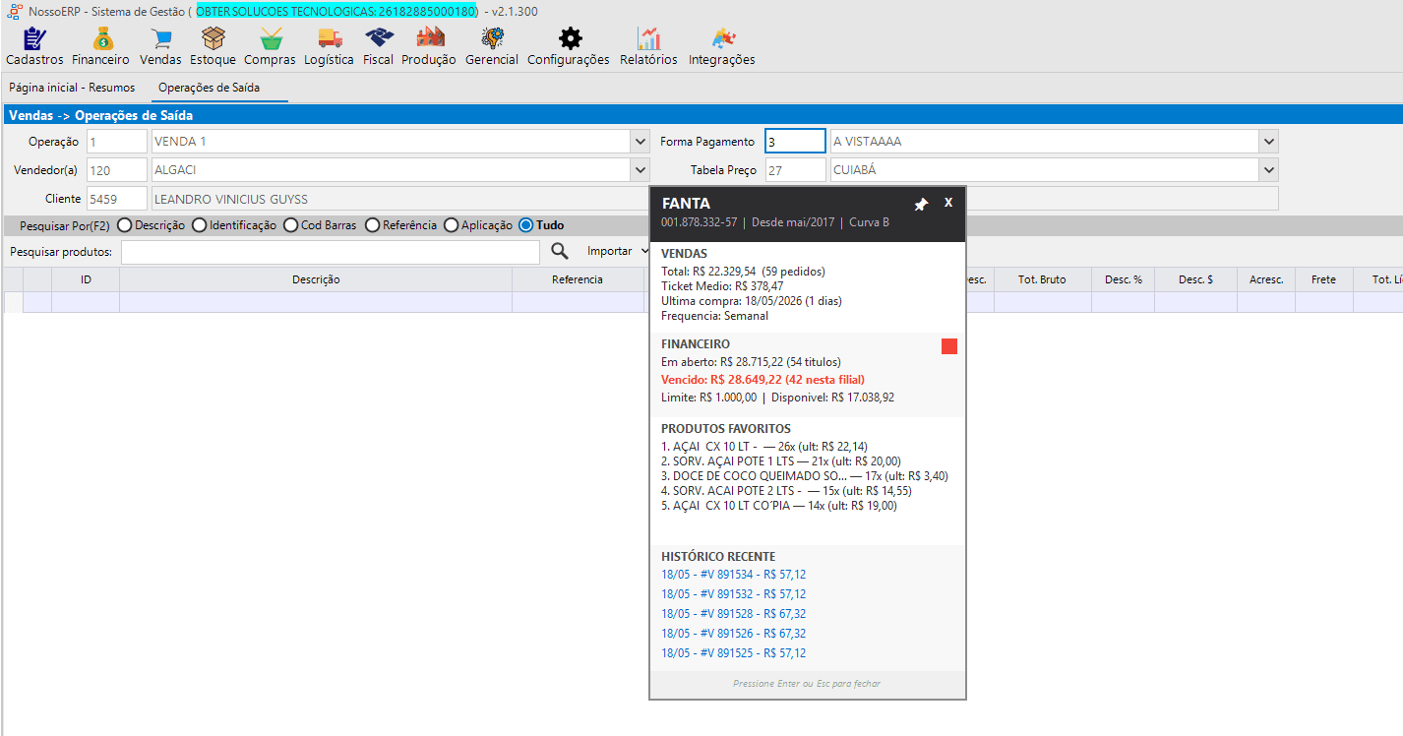1403x736 pixels.
Task: Select Aplicação search radio button
Action: pos(451,225)
